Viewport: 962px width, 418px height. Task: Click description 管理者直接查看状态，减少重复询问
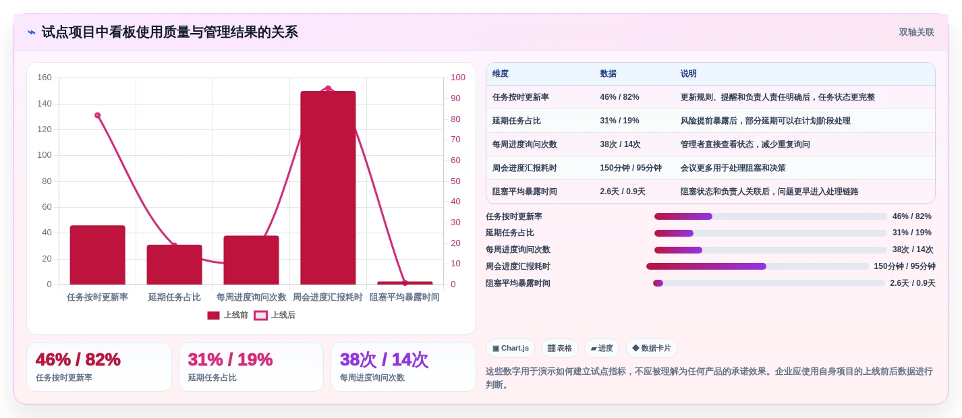(x=745, y=144)
